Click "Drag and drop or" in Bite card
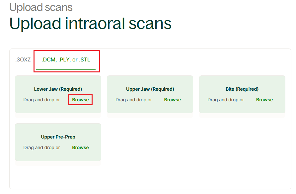The width and height of the screenshot is (296, 194). 226,100
